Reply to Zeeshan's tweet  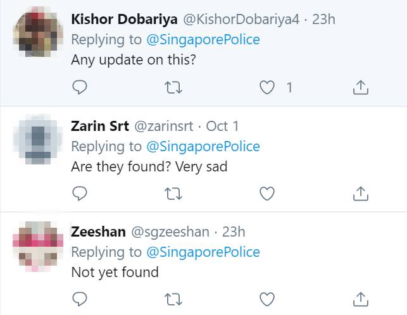pos(79,298)
